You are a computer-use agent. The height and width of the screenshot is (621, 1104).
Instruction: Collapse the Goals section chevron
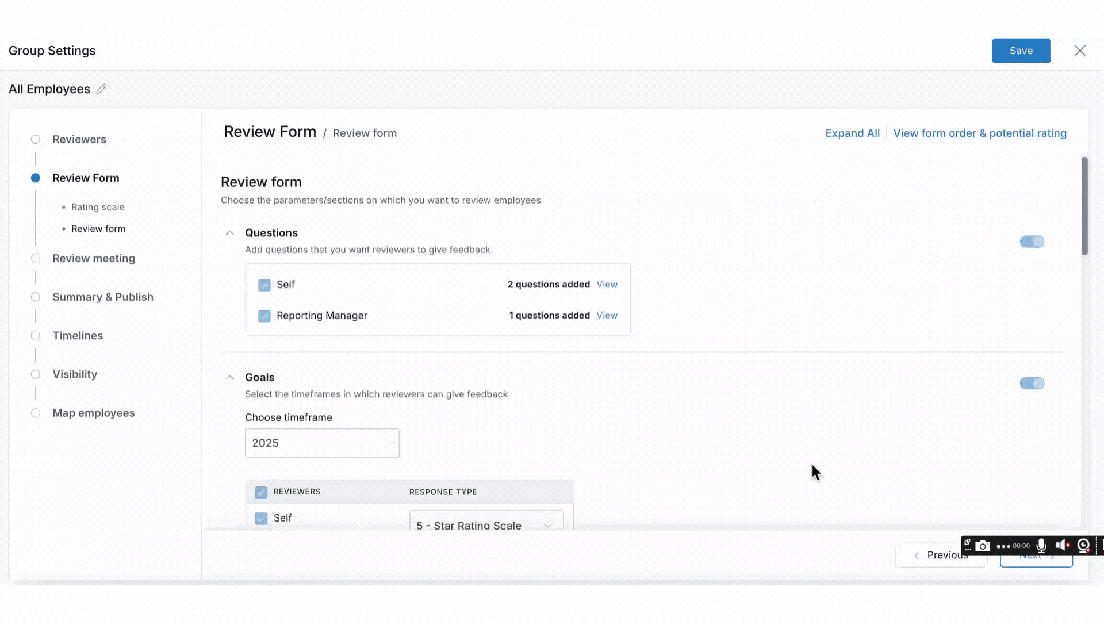(230, 378)
